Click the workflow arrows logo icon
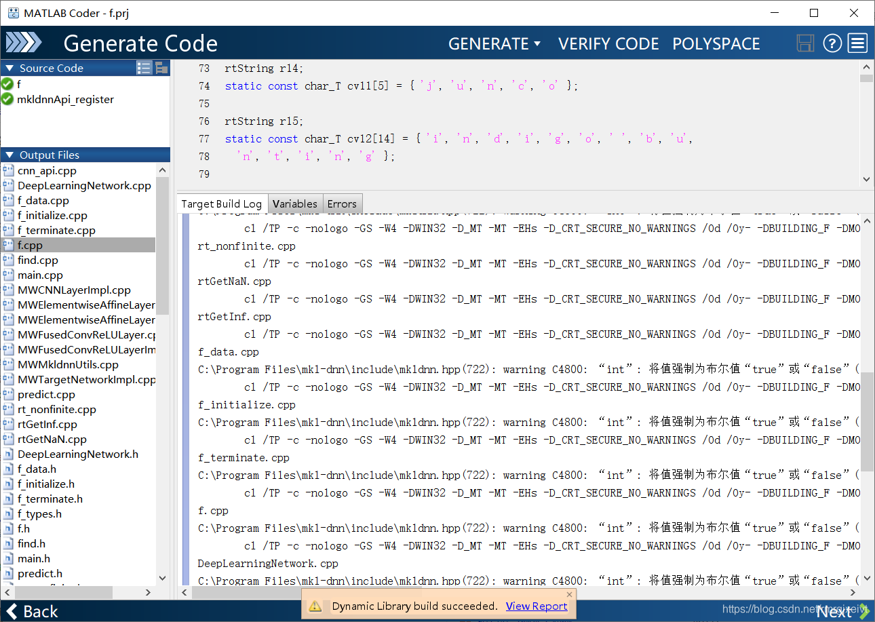The image size is (875, 622). [x=24, y=43]
